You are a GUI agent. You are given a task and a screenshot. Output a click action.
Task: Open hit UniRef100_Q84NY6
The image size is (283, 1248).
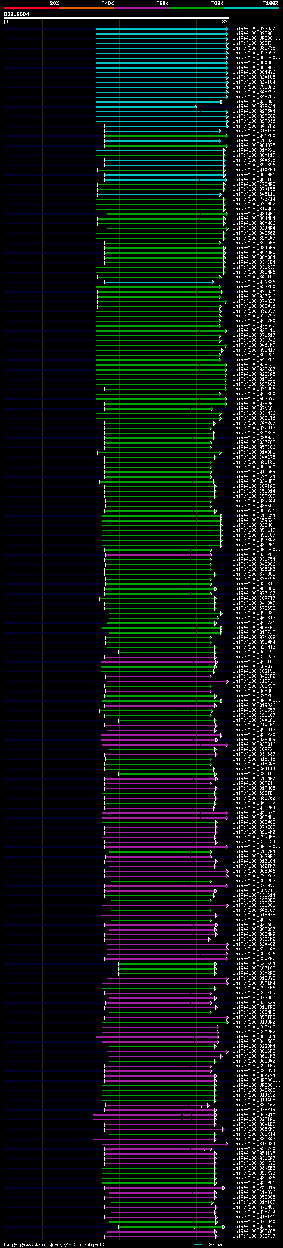[x=253, y=72]
